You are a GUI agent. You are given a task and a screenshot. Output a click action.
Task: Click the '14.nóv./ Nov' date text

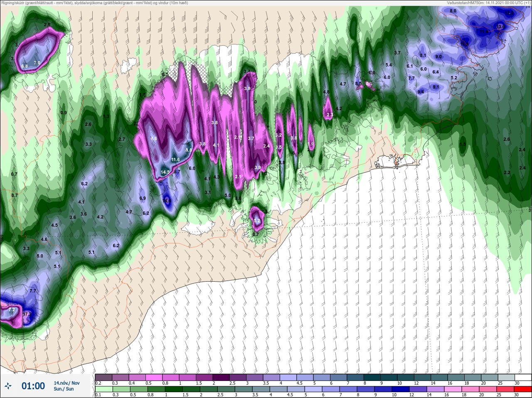[66, 383]
